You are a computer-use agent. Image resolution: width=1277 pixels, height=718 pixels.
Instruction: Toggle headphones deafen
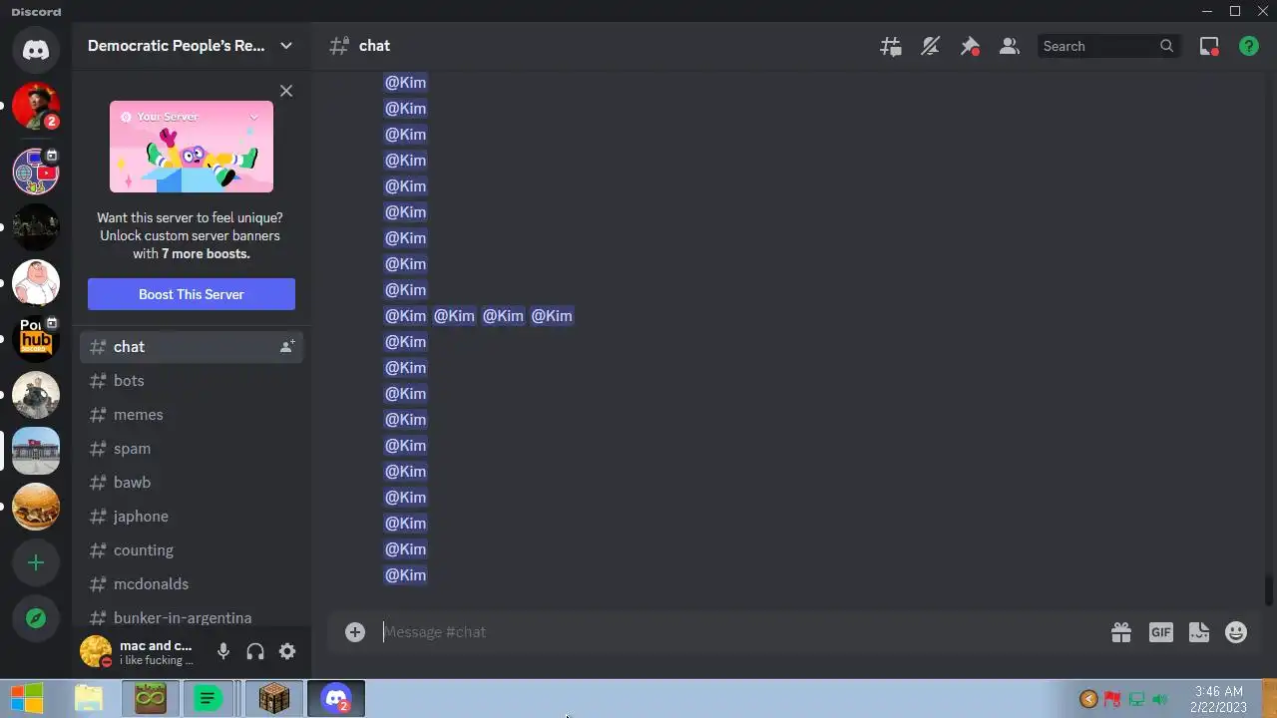[x=255, y=651]
